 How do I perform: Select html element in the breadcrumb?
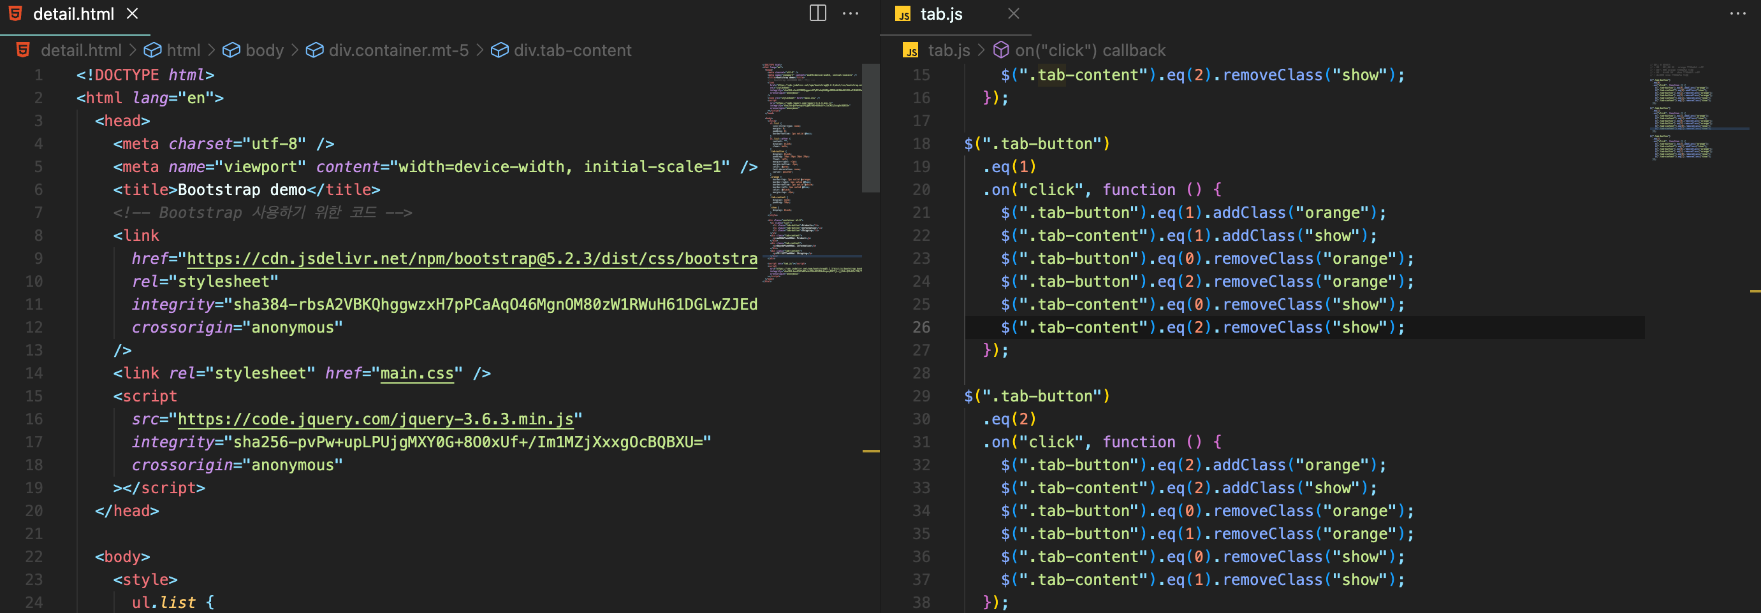[x=183, y=50]
